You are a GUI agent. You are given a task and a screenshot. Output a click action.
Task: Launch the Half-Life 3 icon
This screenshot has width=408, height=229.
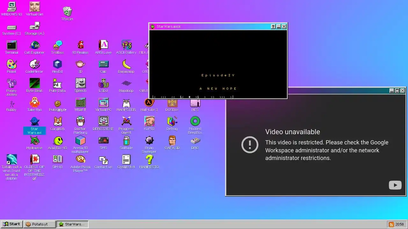[149, 105]
